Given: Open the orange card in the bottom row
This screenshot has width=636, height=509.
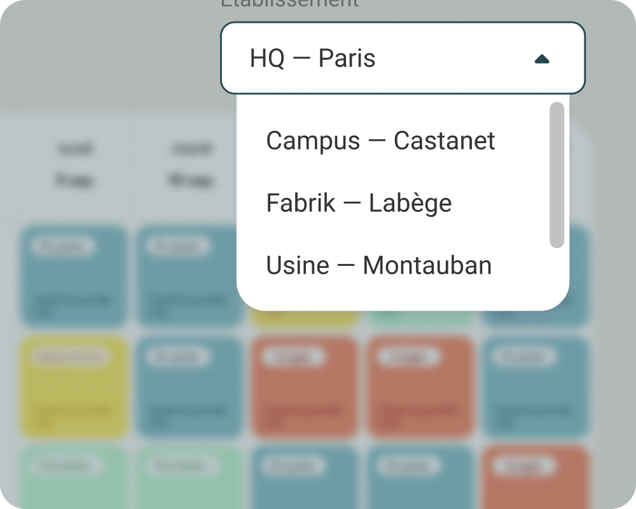Looking at the screenshot, I should (536, 477).
